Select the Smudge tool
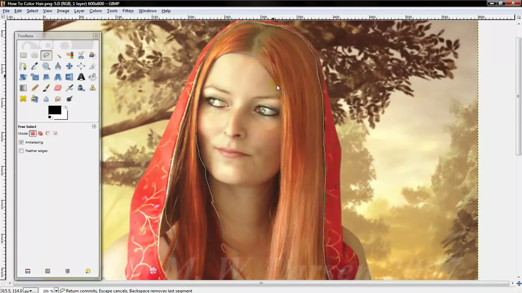 [x=58, y=99]
